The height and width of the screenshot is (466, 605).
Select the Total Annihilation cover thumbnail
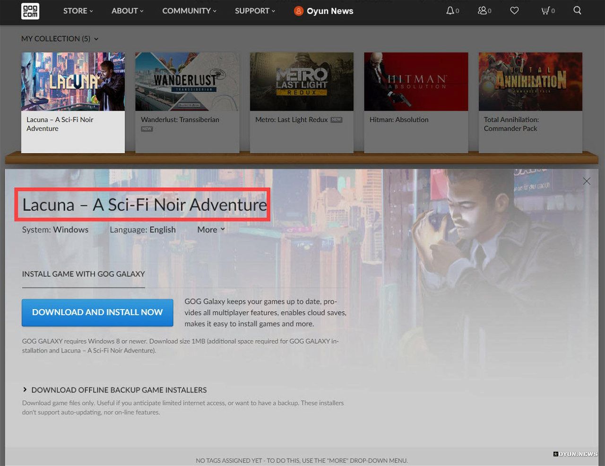(x=530, y=81)
